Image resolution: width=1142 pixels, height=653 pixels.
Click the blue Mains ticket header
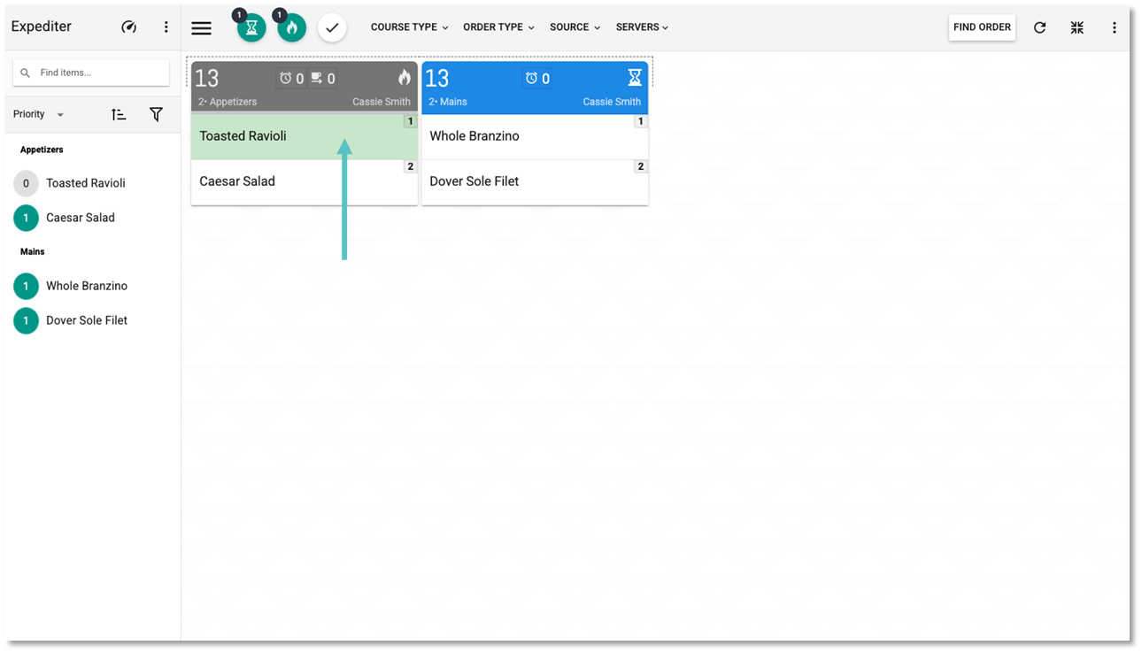534,88
